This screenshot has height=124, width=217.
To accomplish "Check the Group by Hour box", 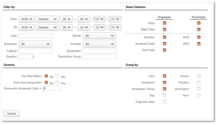I will click(199, 95).
